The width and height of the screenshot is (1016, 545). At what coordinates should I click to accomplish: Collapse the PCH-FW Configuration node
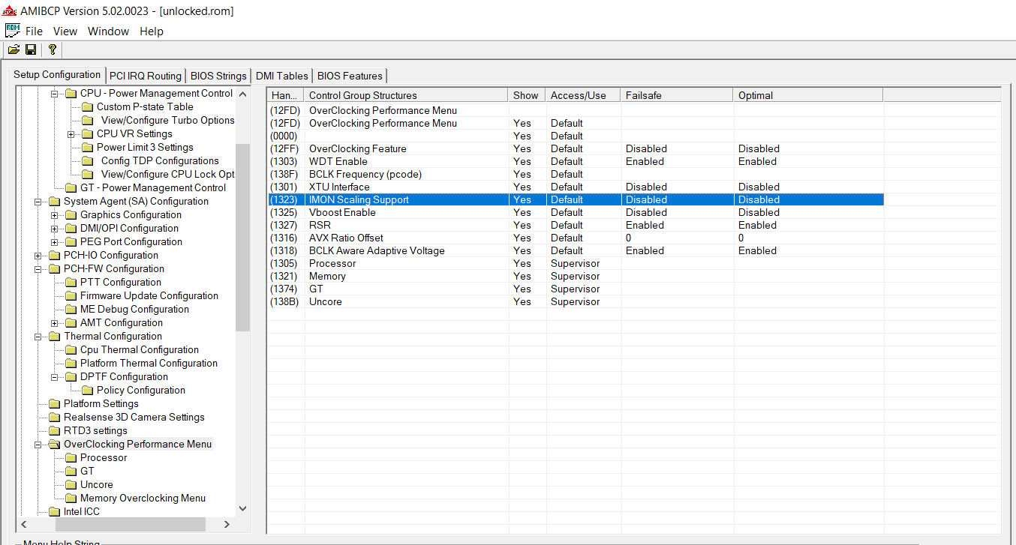tap(38, 268)
